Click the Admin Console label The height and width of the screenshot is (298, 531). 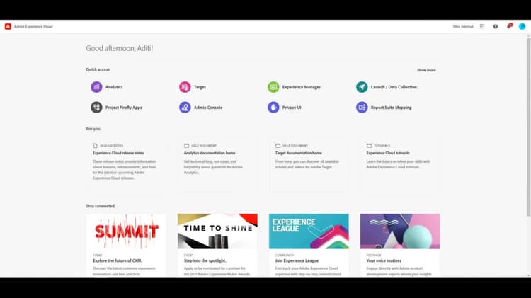click(208, 108)
